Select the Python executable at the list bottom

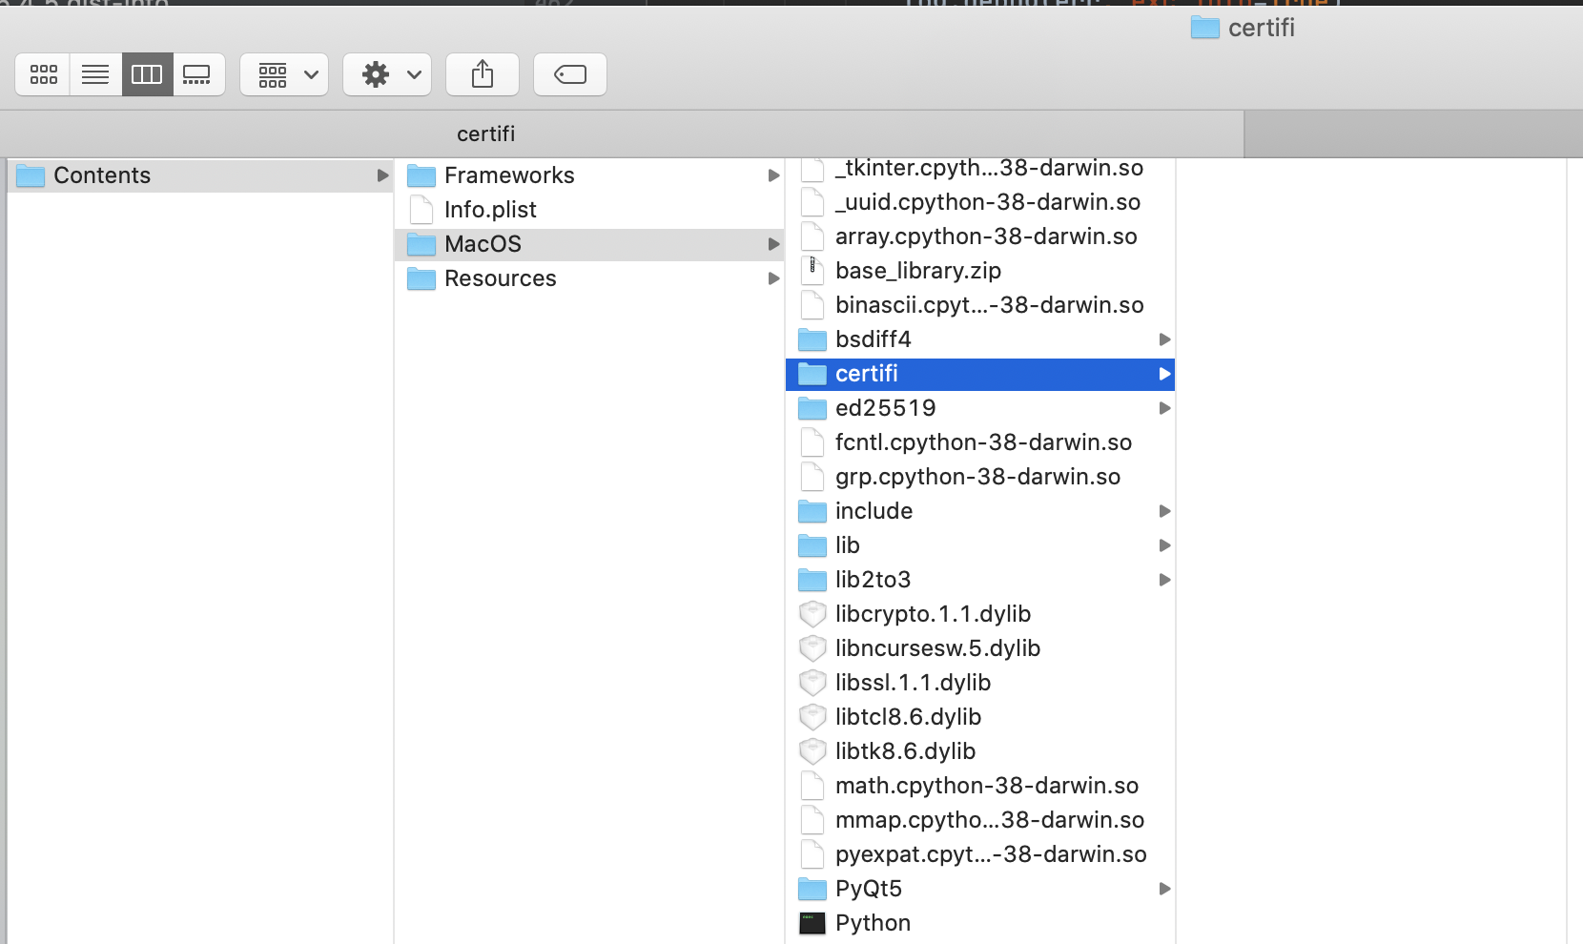(872, 922)
